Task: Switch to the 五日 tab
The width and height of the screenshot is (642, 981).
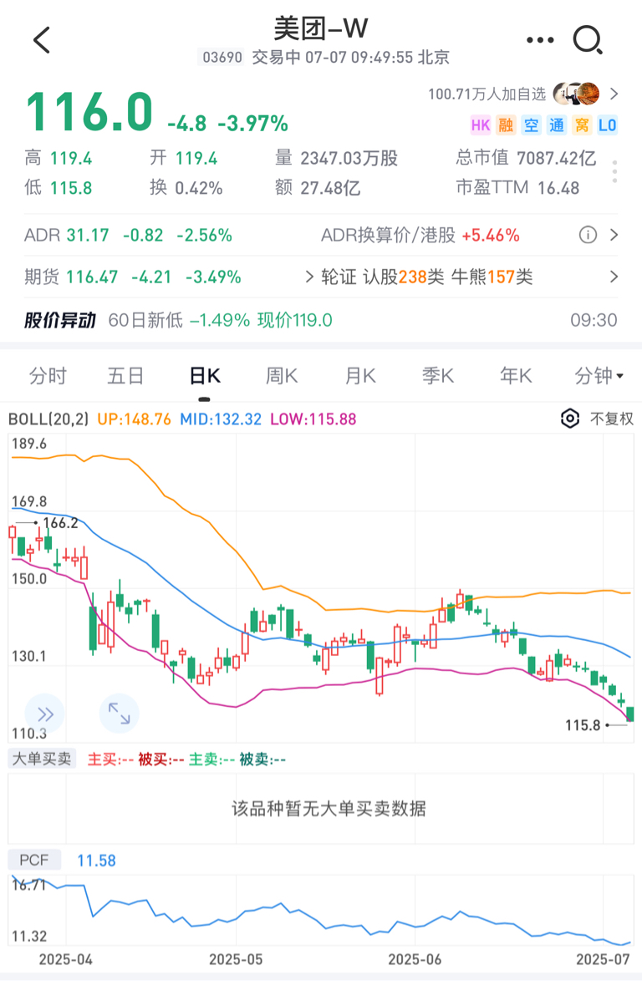Action: pos(125,376)
